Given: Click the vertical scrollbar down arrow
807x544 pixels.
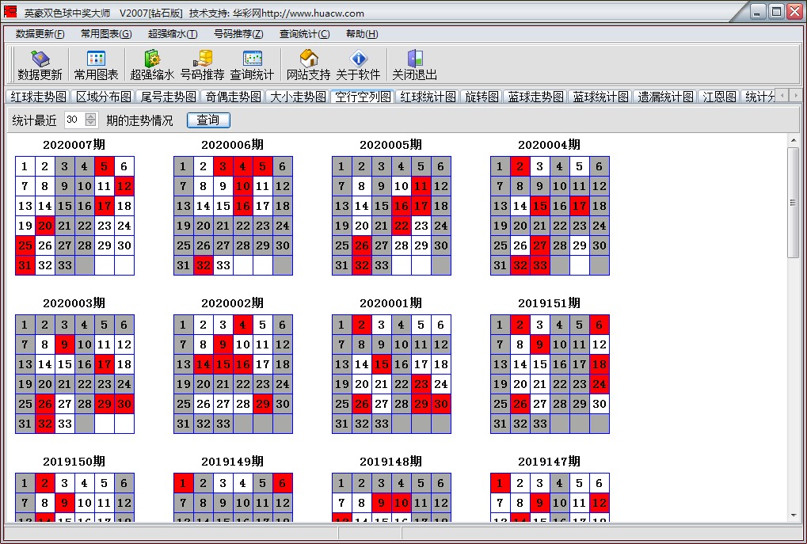Looking at the screenshot, I should coord(794,515).
